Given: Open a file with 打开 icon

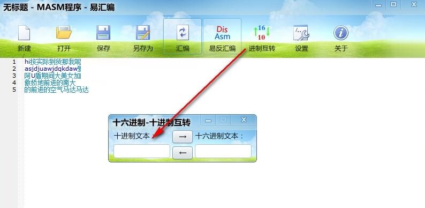Looking at the screenshot, I should click(64, 33).
